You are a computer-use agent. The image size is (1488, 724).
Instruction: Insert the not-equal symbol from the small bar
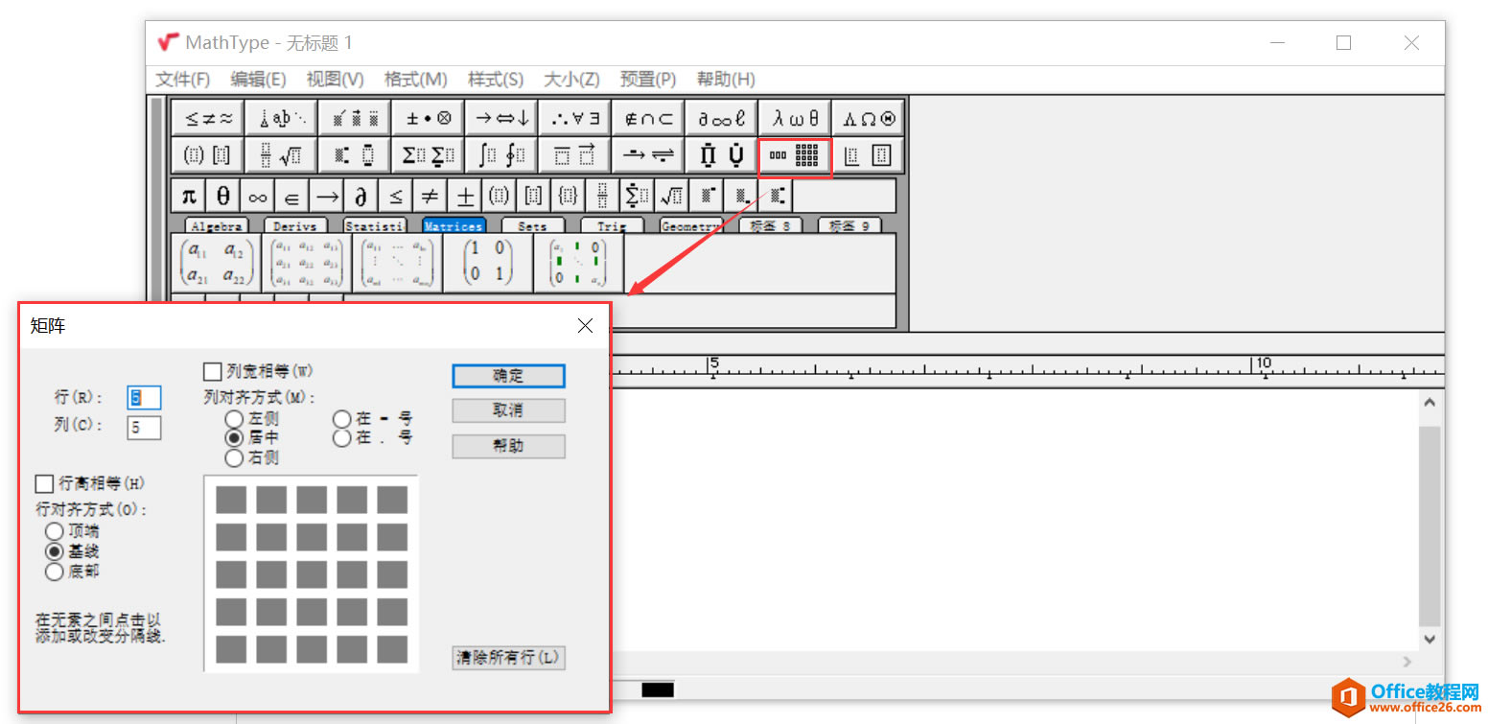430,196
